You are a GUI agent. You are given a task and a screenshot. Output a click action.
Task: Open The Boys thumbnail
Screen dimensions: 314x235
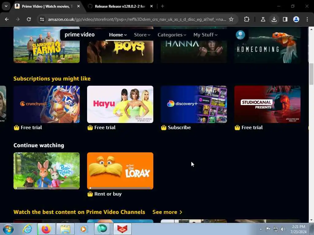pyautogui.click(x=120, y=51)
